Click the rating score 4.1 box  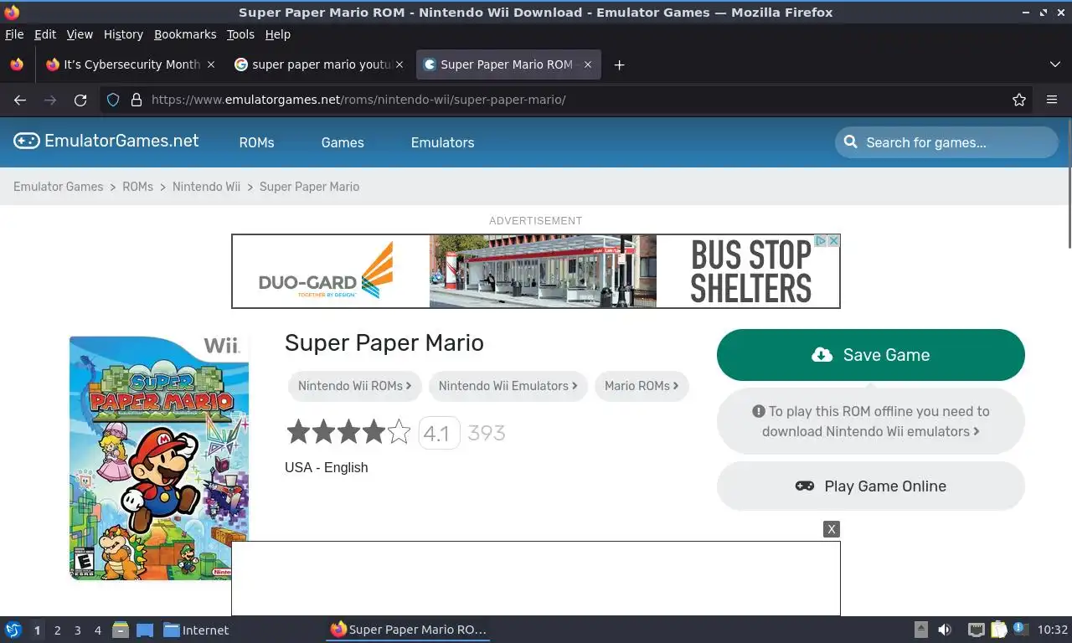tap(439, 433)
